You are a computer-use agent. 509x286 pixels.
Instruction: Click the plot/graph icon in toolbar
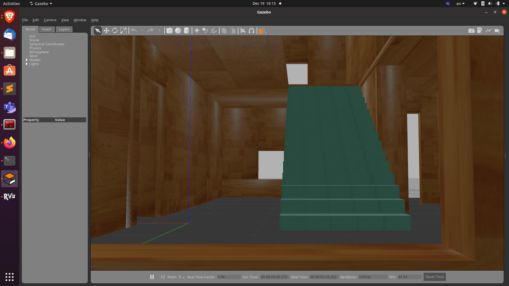[488, 31]
